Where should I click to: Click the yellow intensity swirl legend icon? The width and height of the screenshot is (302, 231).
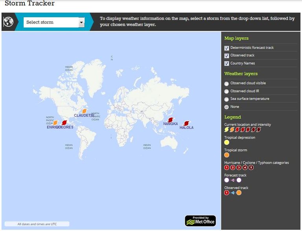pos(226,130)
